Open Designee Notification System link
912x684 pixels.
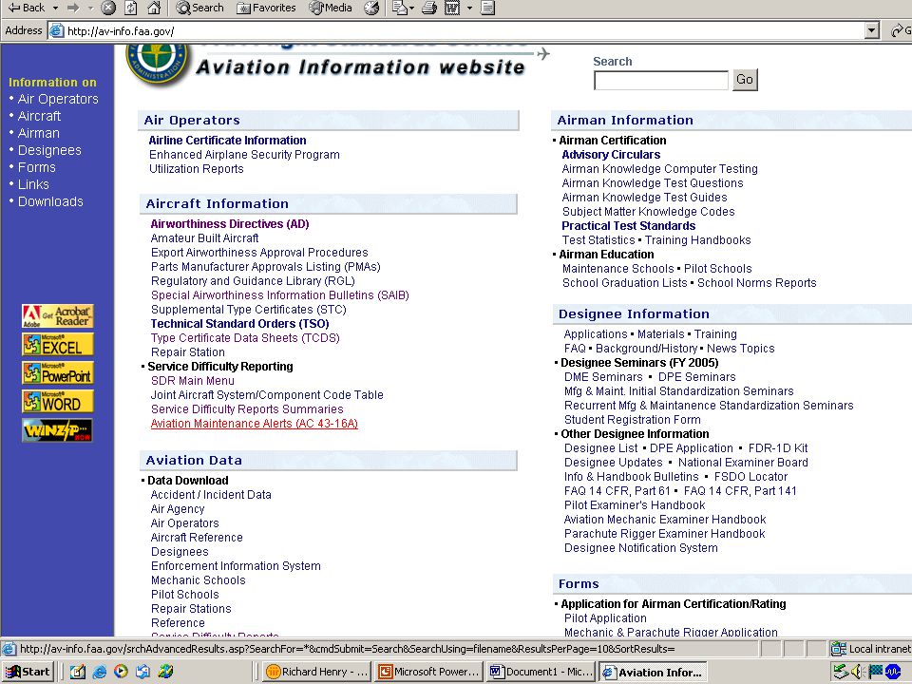point(641,548)
